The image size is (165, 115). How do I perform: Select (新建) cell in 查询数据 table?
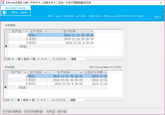17,87
